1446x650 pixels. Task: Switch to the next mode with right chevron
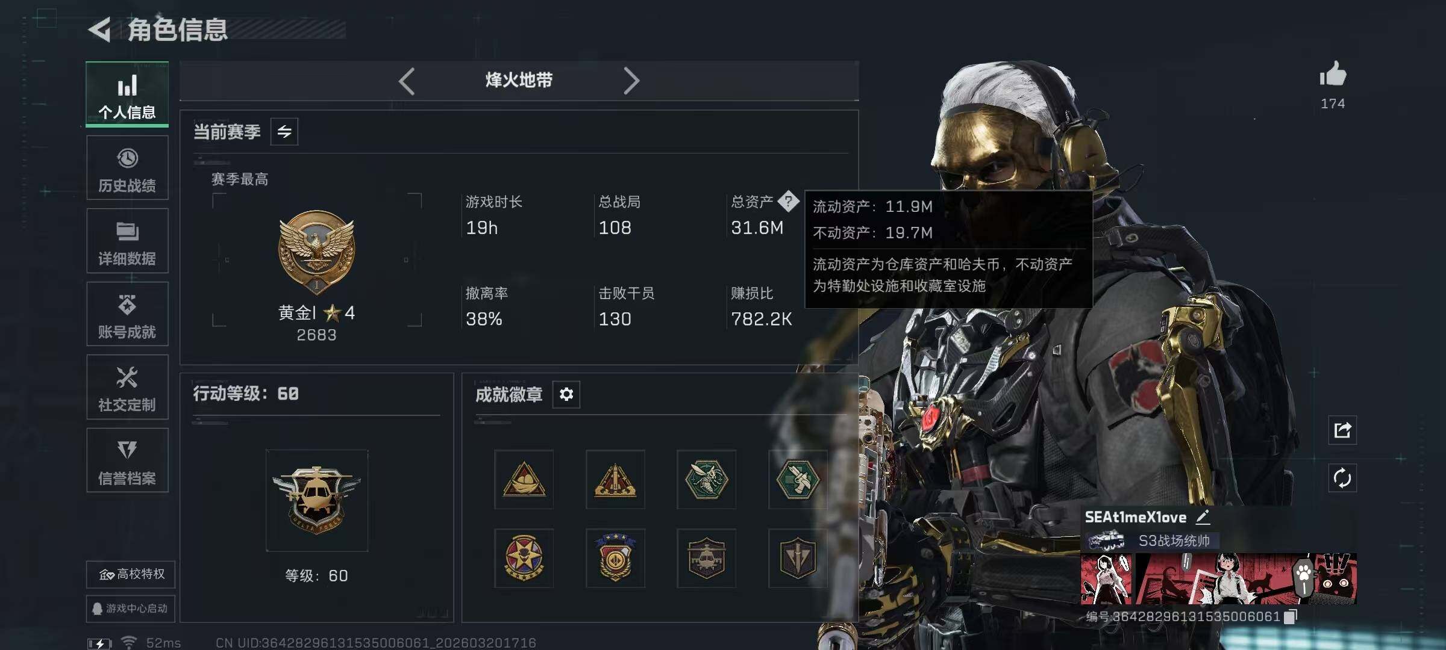[631, 81]
